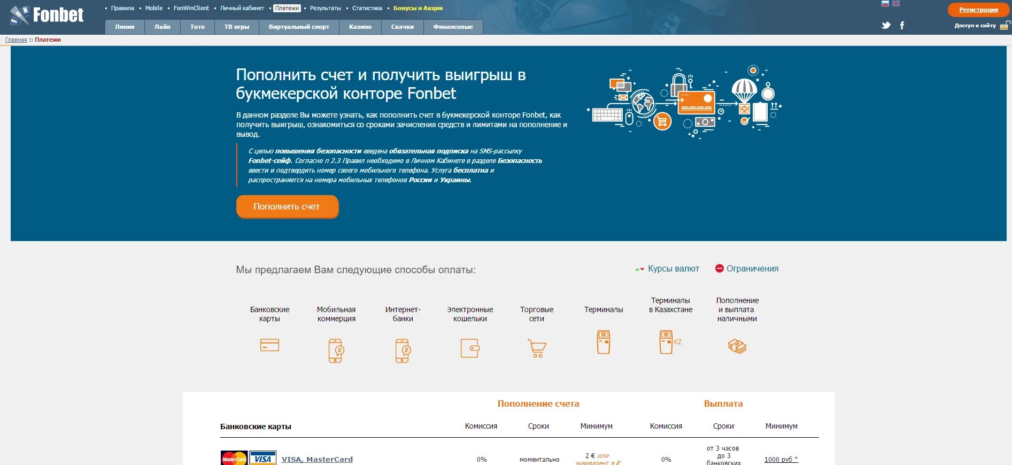Switch to the English flag language
This screenshot has height=465, width=1012.
(896, 3)
